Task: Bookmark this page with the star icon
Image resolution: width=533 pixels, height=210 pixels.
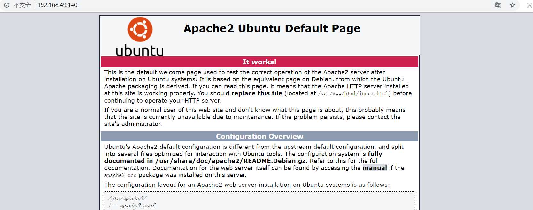Action: pyautogui.click(x=513, y=5)
